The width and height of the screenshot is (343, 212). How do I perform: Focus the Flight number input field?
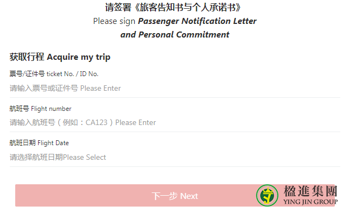pos(175,122)
